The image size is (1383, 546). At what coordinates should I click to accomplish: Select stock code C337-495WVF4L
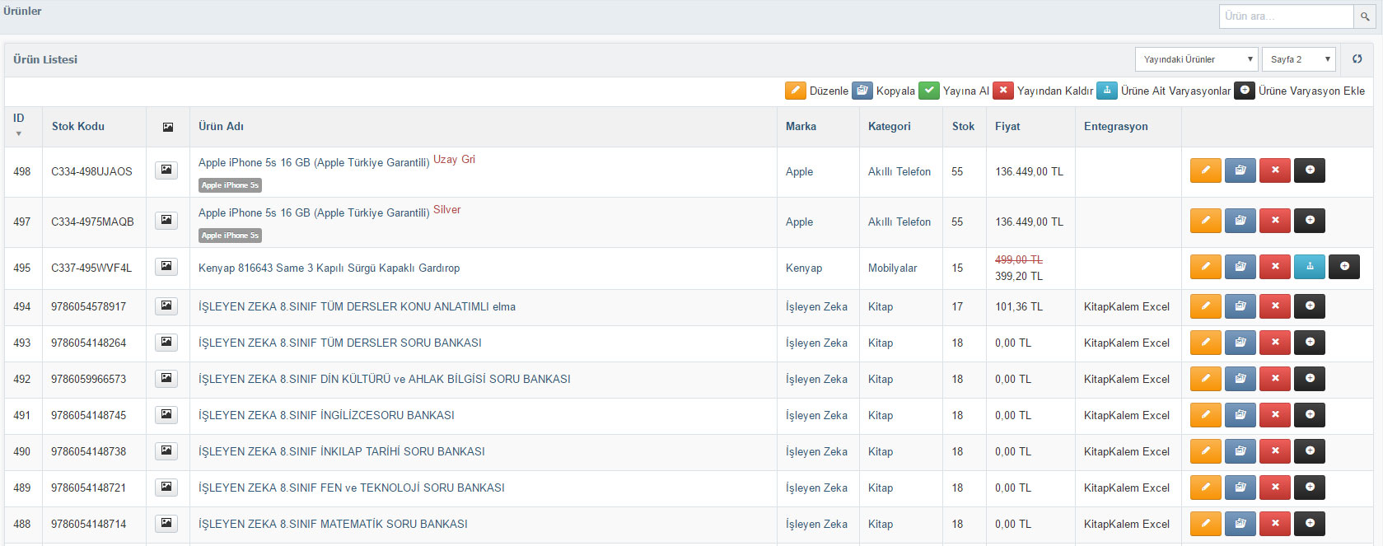91,268
